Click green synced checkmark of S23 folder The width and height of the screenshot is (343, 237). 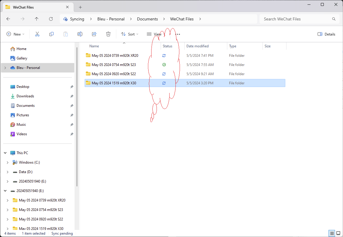(164, 65)
